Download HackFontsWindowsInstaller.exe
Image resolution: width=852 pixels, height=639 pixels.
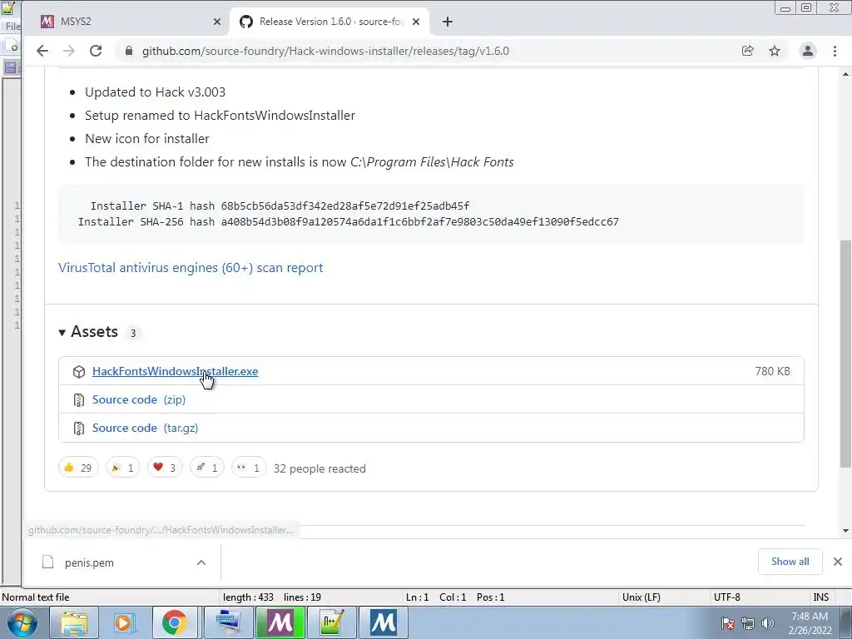click(x=175, y=371)
